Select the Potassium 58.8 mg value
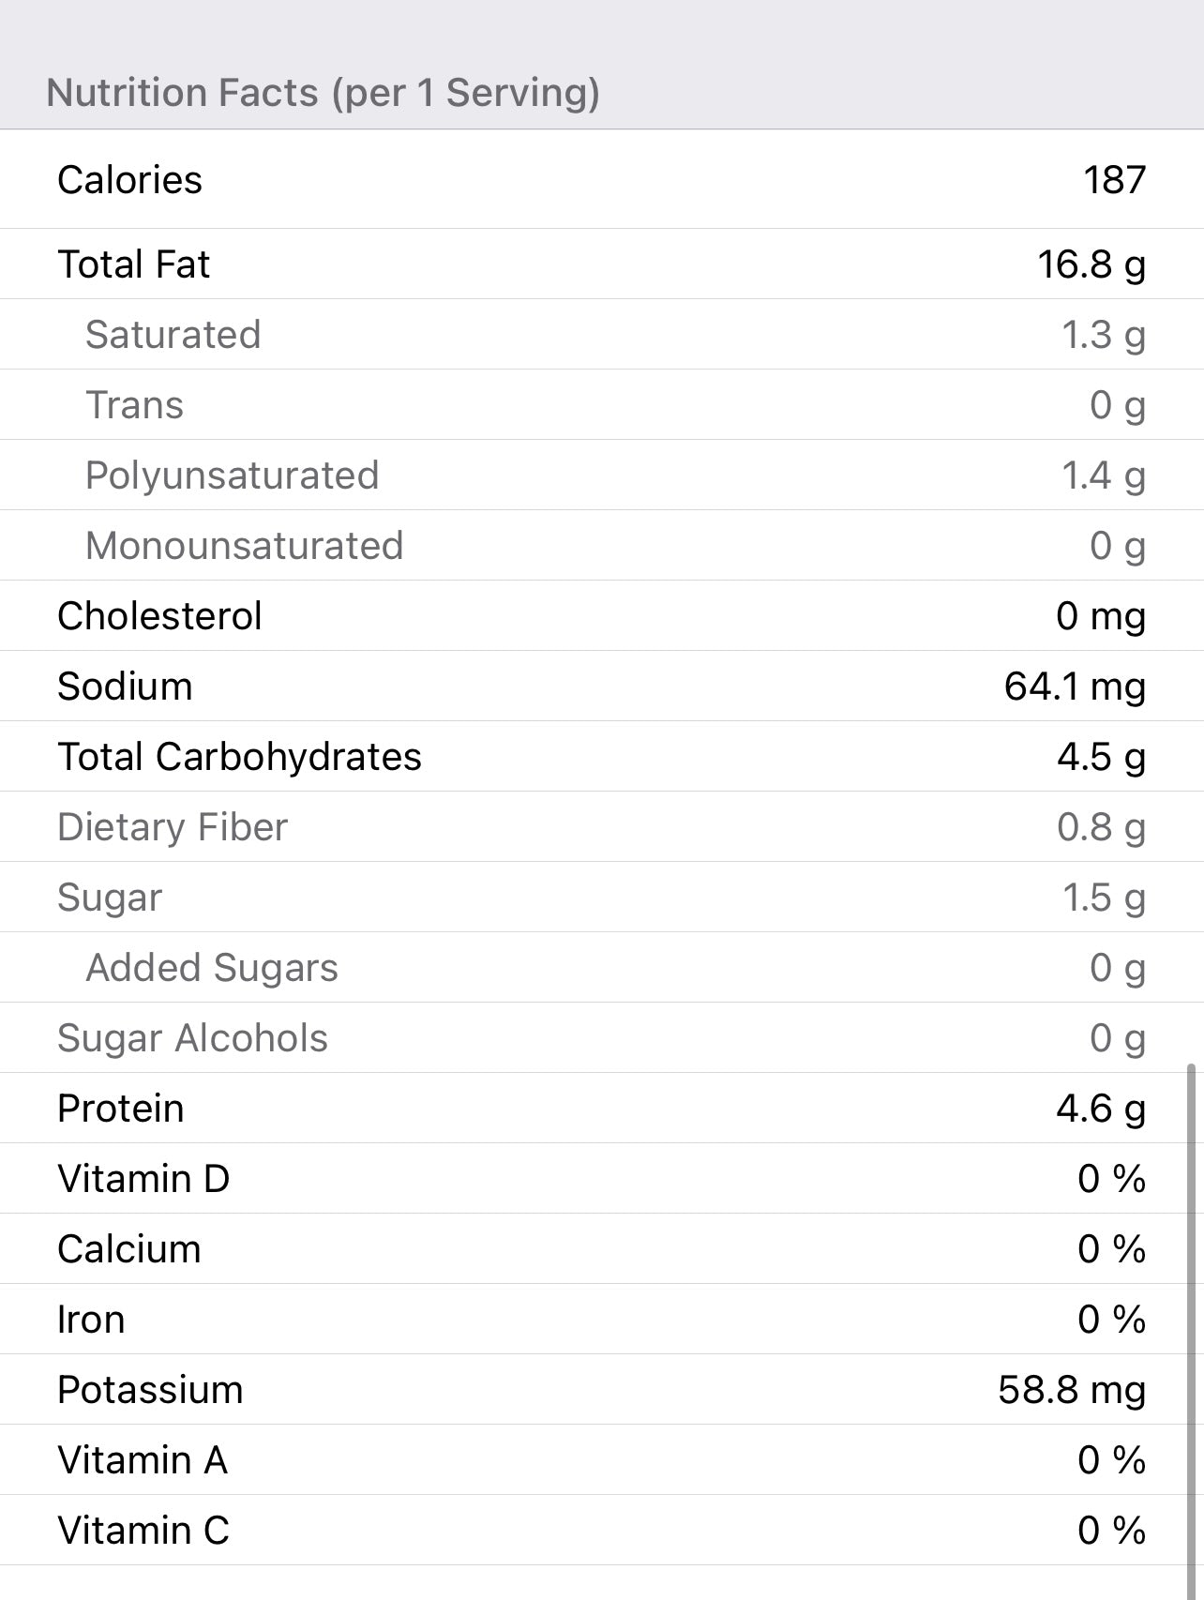Image resolution: width=1204 pixels, height=1600 pixels. pyautogui.click(x=1071, y=1389)
